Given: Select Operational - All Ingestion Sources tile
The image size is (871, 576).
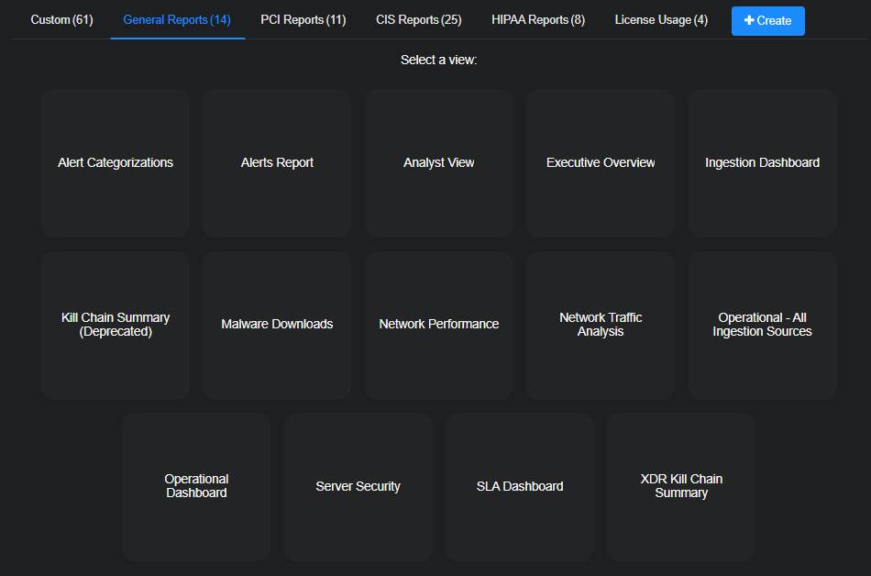Looking at the screenshot, I should [762, 325].
